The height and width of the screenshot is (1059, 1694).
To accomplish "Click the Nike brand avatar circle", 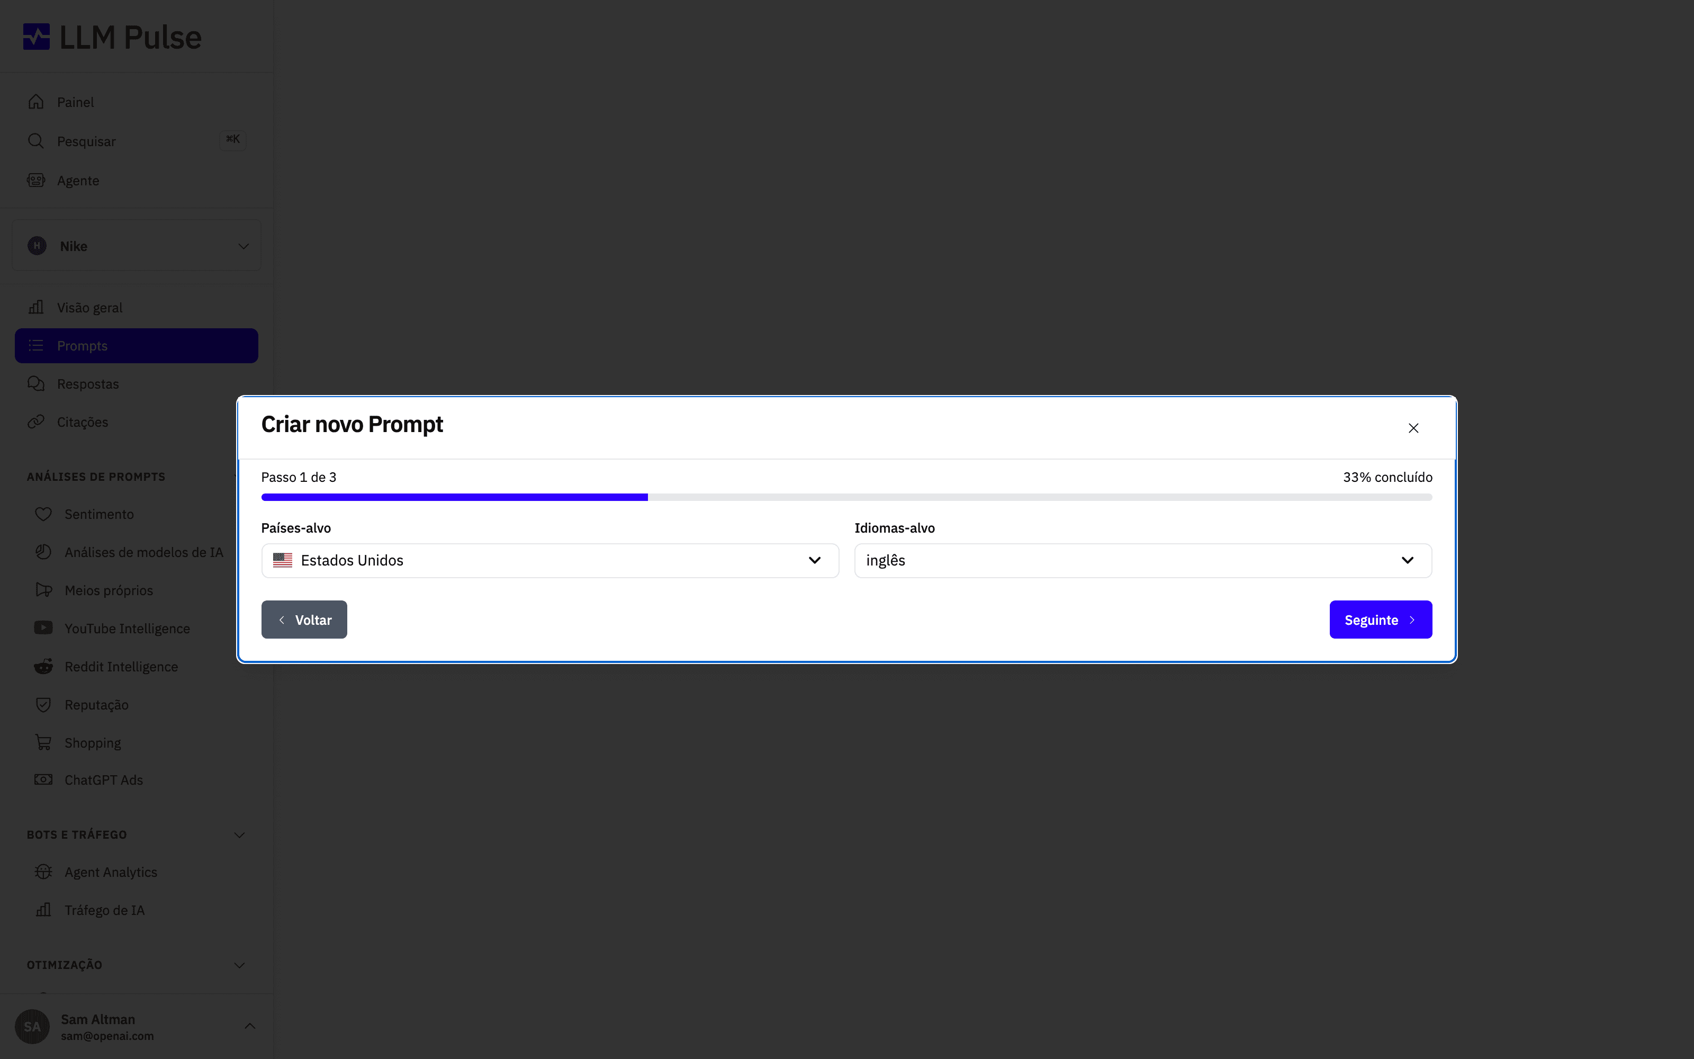I will [x=37, y=246].
